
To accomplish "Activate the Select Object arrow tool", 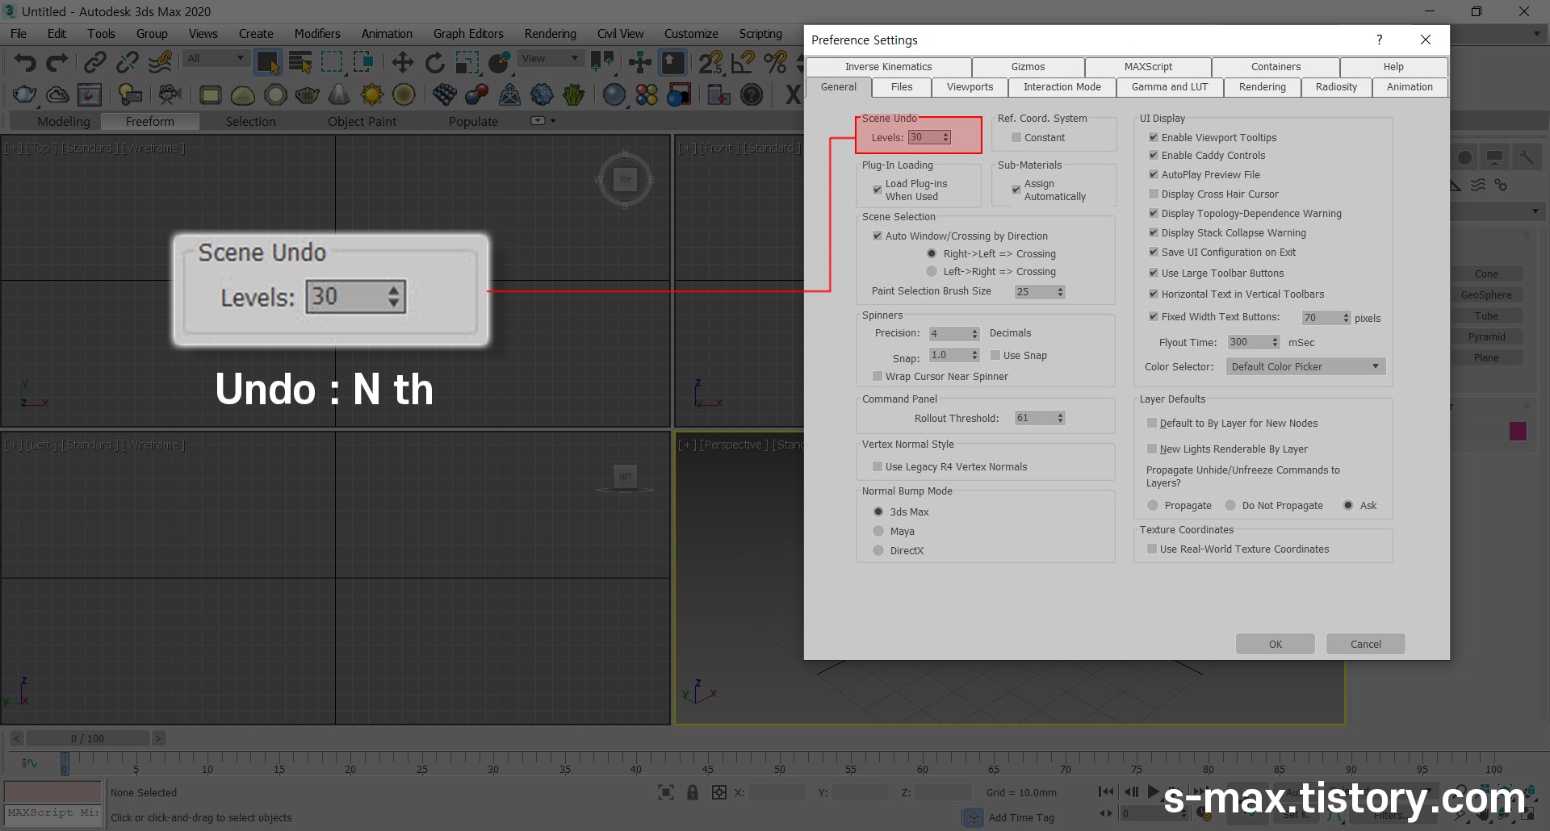I will (267, 62).
